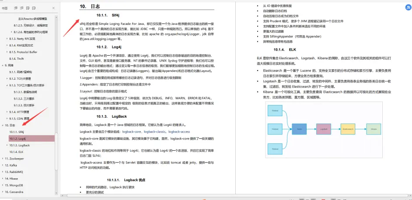Click the Kibana box in diagram
The width and height of the screenshot is (412, 200).
(374, 129)
